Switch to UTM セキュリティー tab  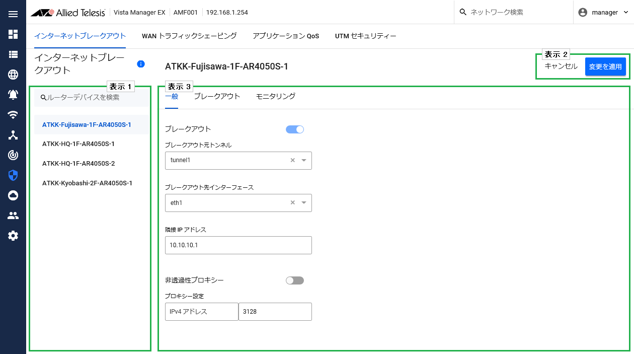[x=366, y=36]
